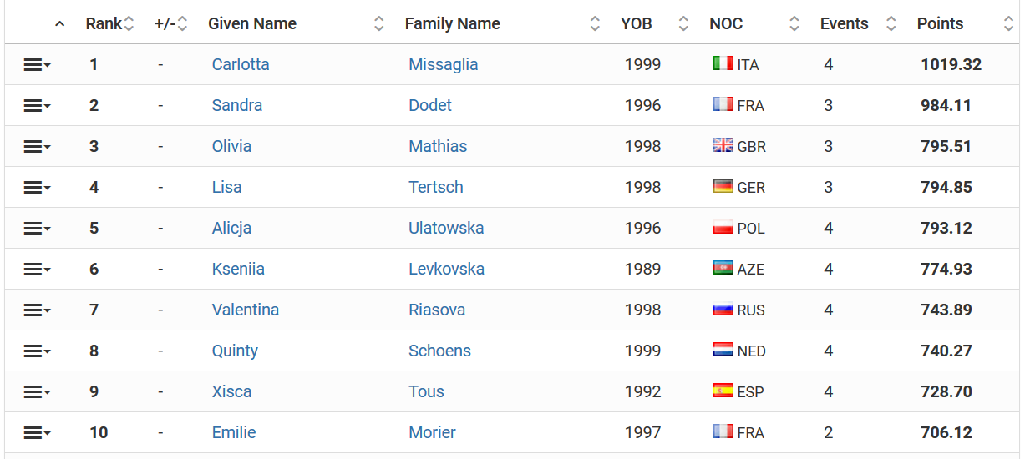Open the row dropdown for Xisca Tous

pyautogui.click(x=37, y=392)
